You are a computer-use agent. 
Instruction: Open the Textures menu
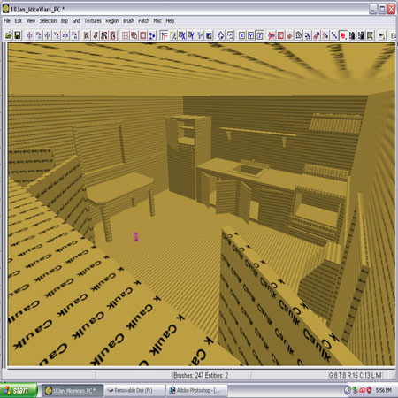(x=93, y=21)
